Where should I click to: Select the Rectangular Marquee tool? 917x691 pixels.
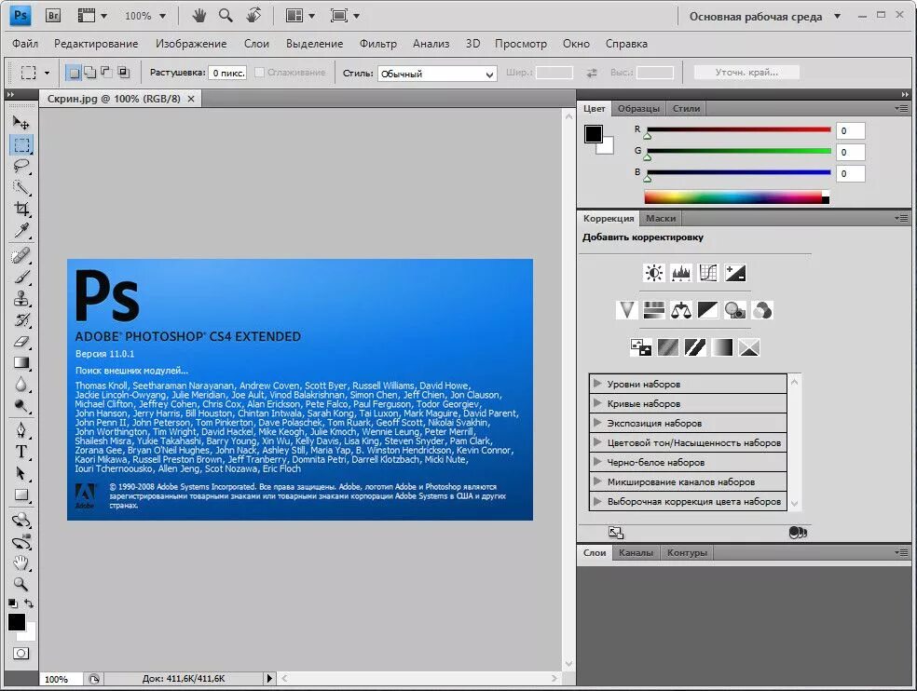[x=21, y=144]
